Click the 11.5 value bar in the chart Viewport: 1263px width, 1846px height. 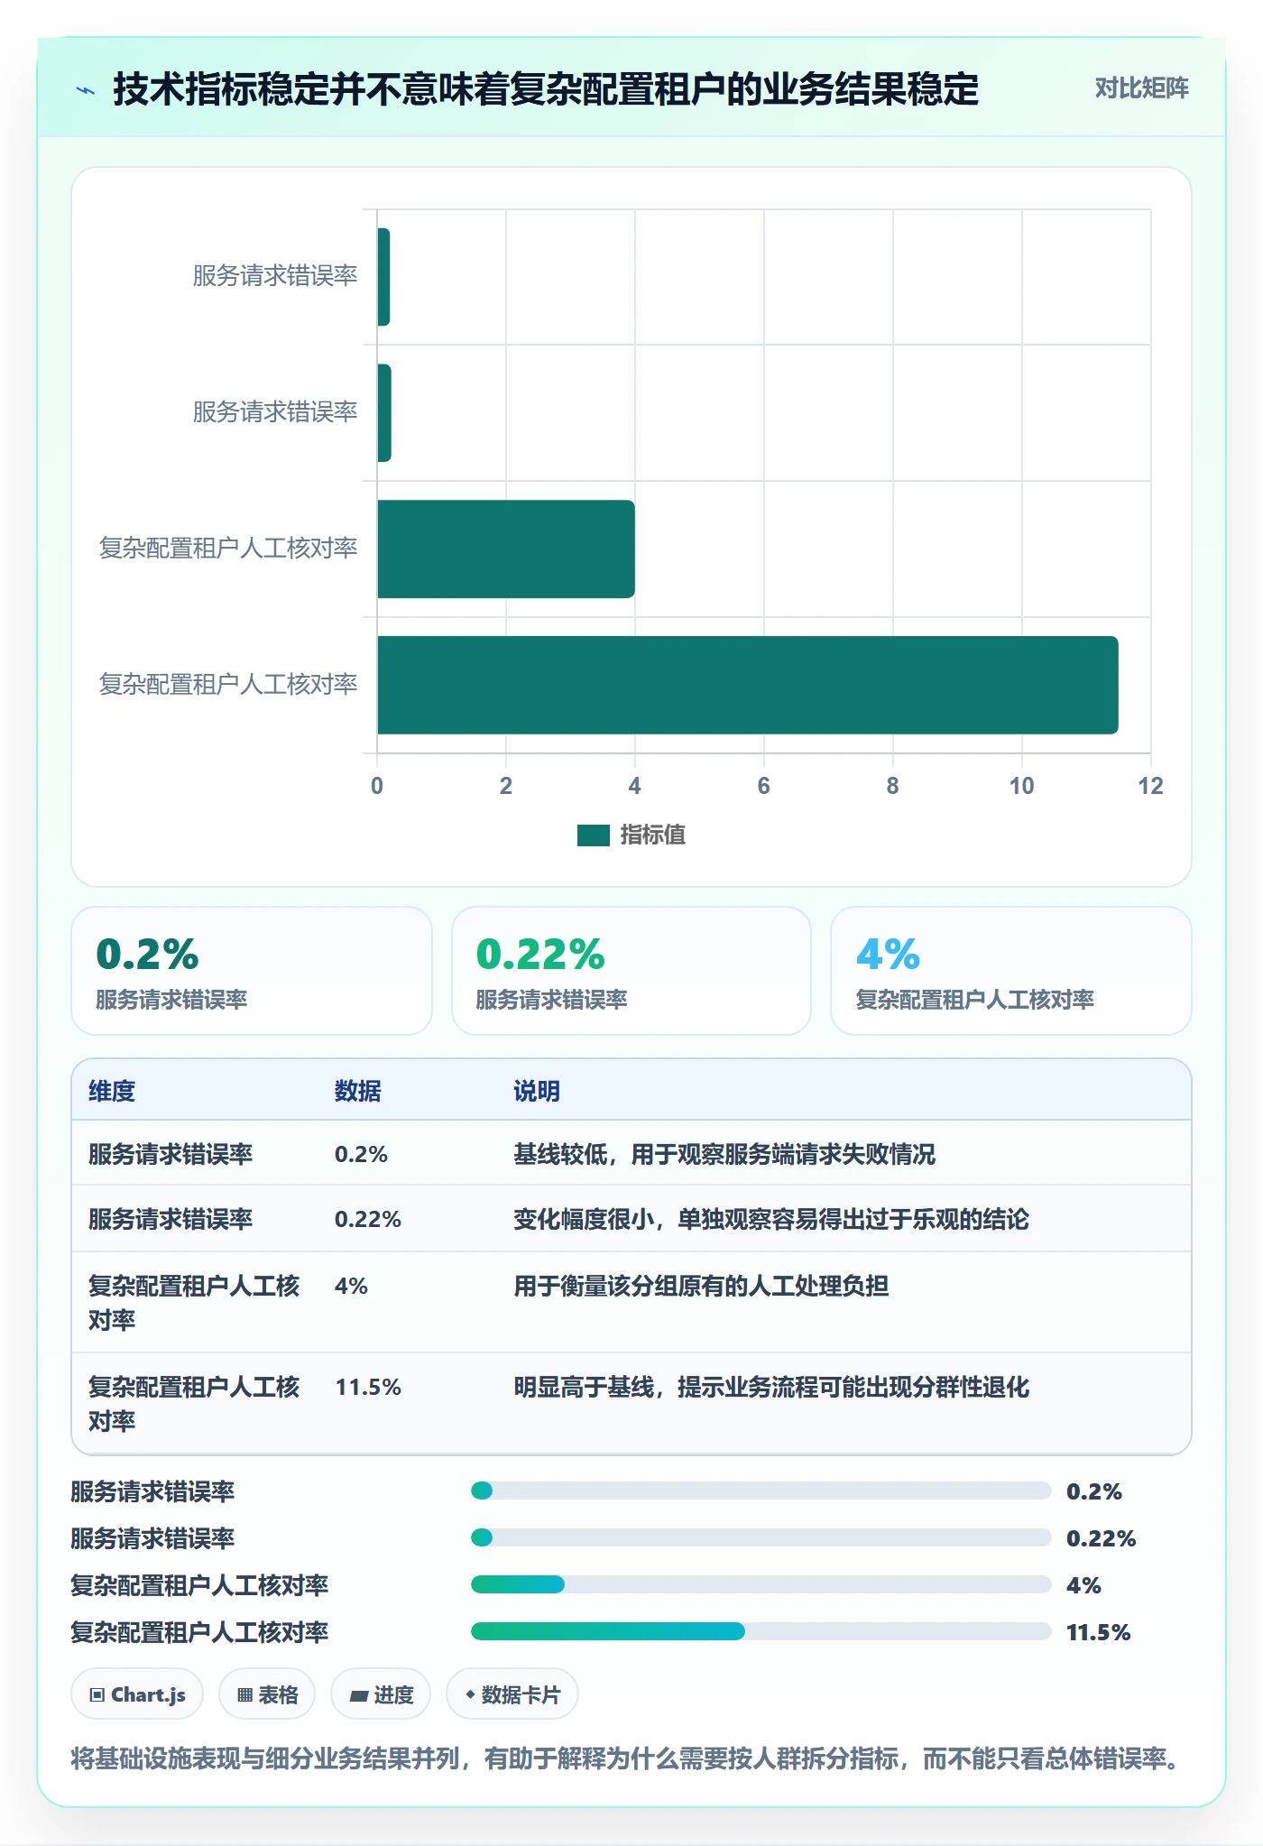pos(747,685)
